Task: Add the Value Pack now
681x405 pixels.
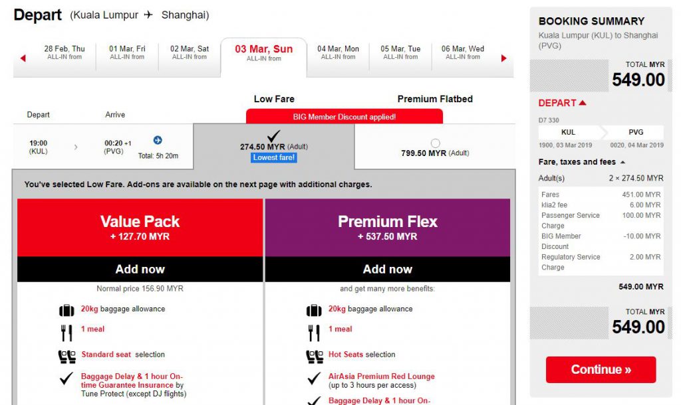Action: [x=140, y=269]
